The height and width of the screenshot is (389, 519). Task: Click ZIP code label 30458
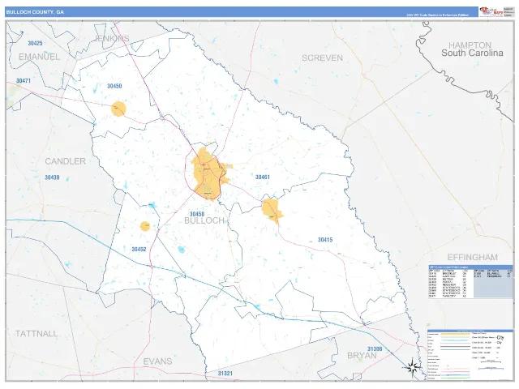coord(197,214)
